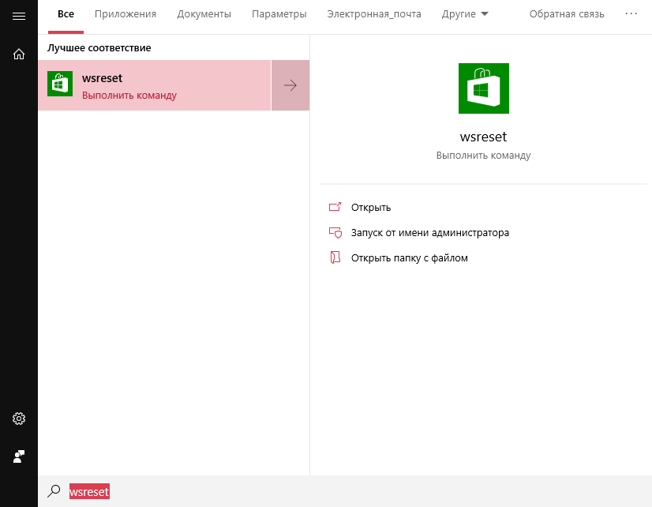
Task: Click Открыть папку с файлом
Action: (409, 258)
